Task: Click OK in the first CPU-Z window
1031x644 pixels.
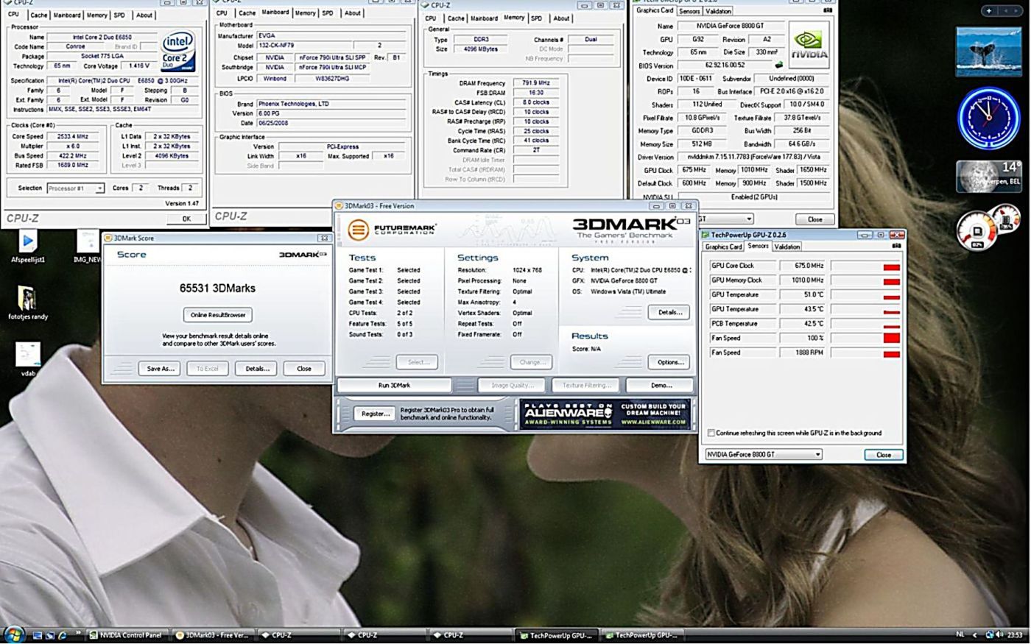Action: 186,219
